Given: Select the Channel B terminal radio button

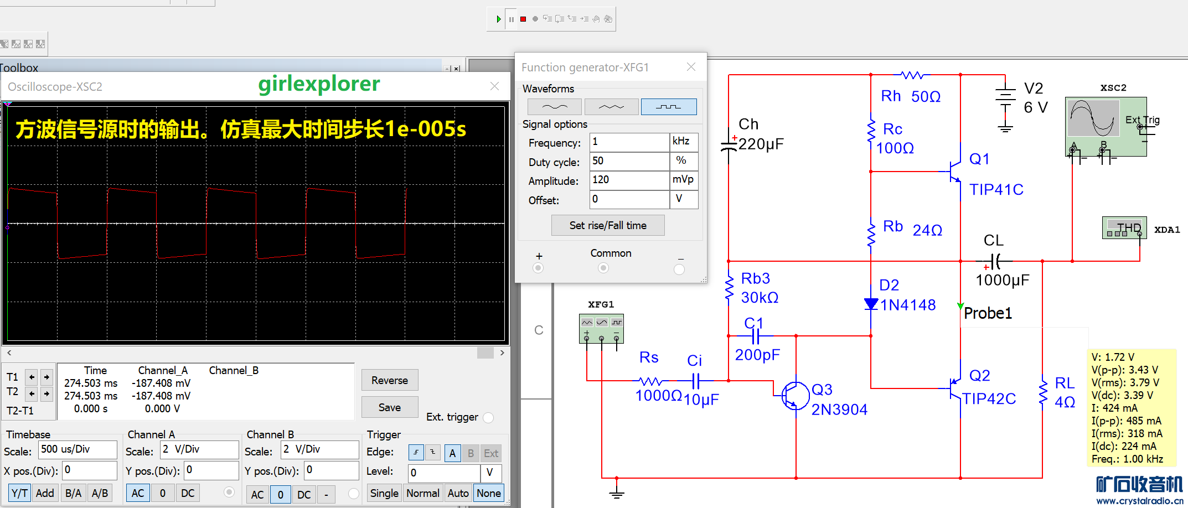Looking at the screenshot, I should 354,494.
